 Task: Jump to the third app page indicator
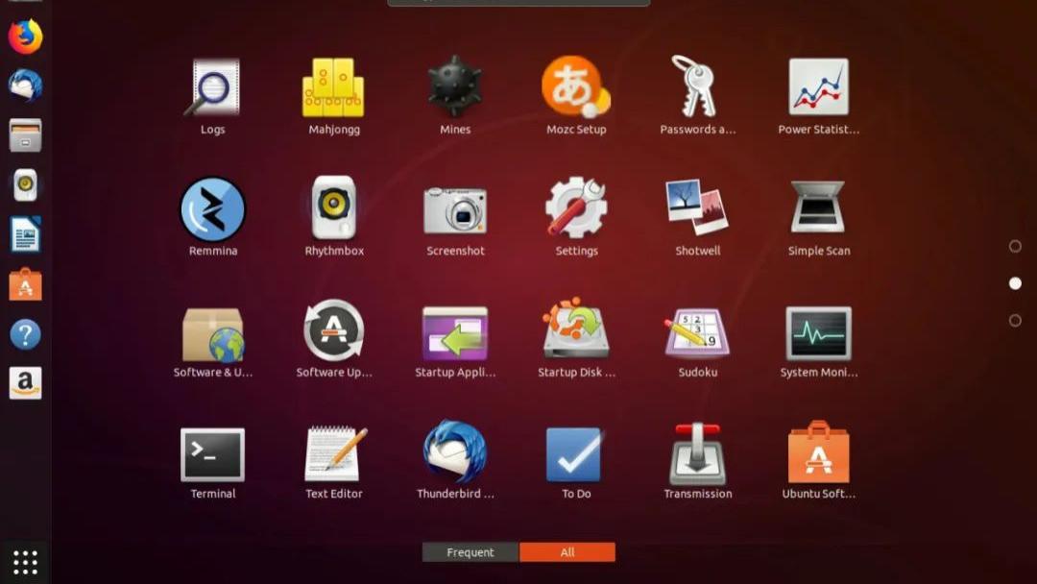click(1015, 320)
